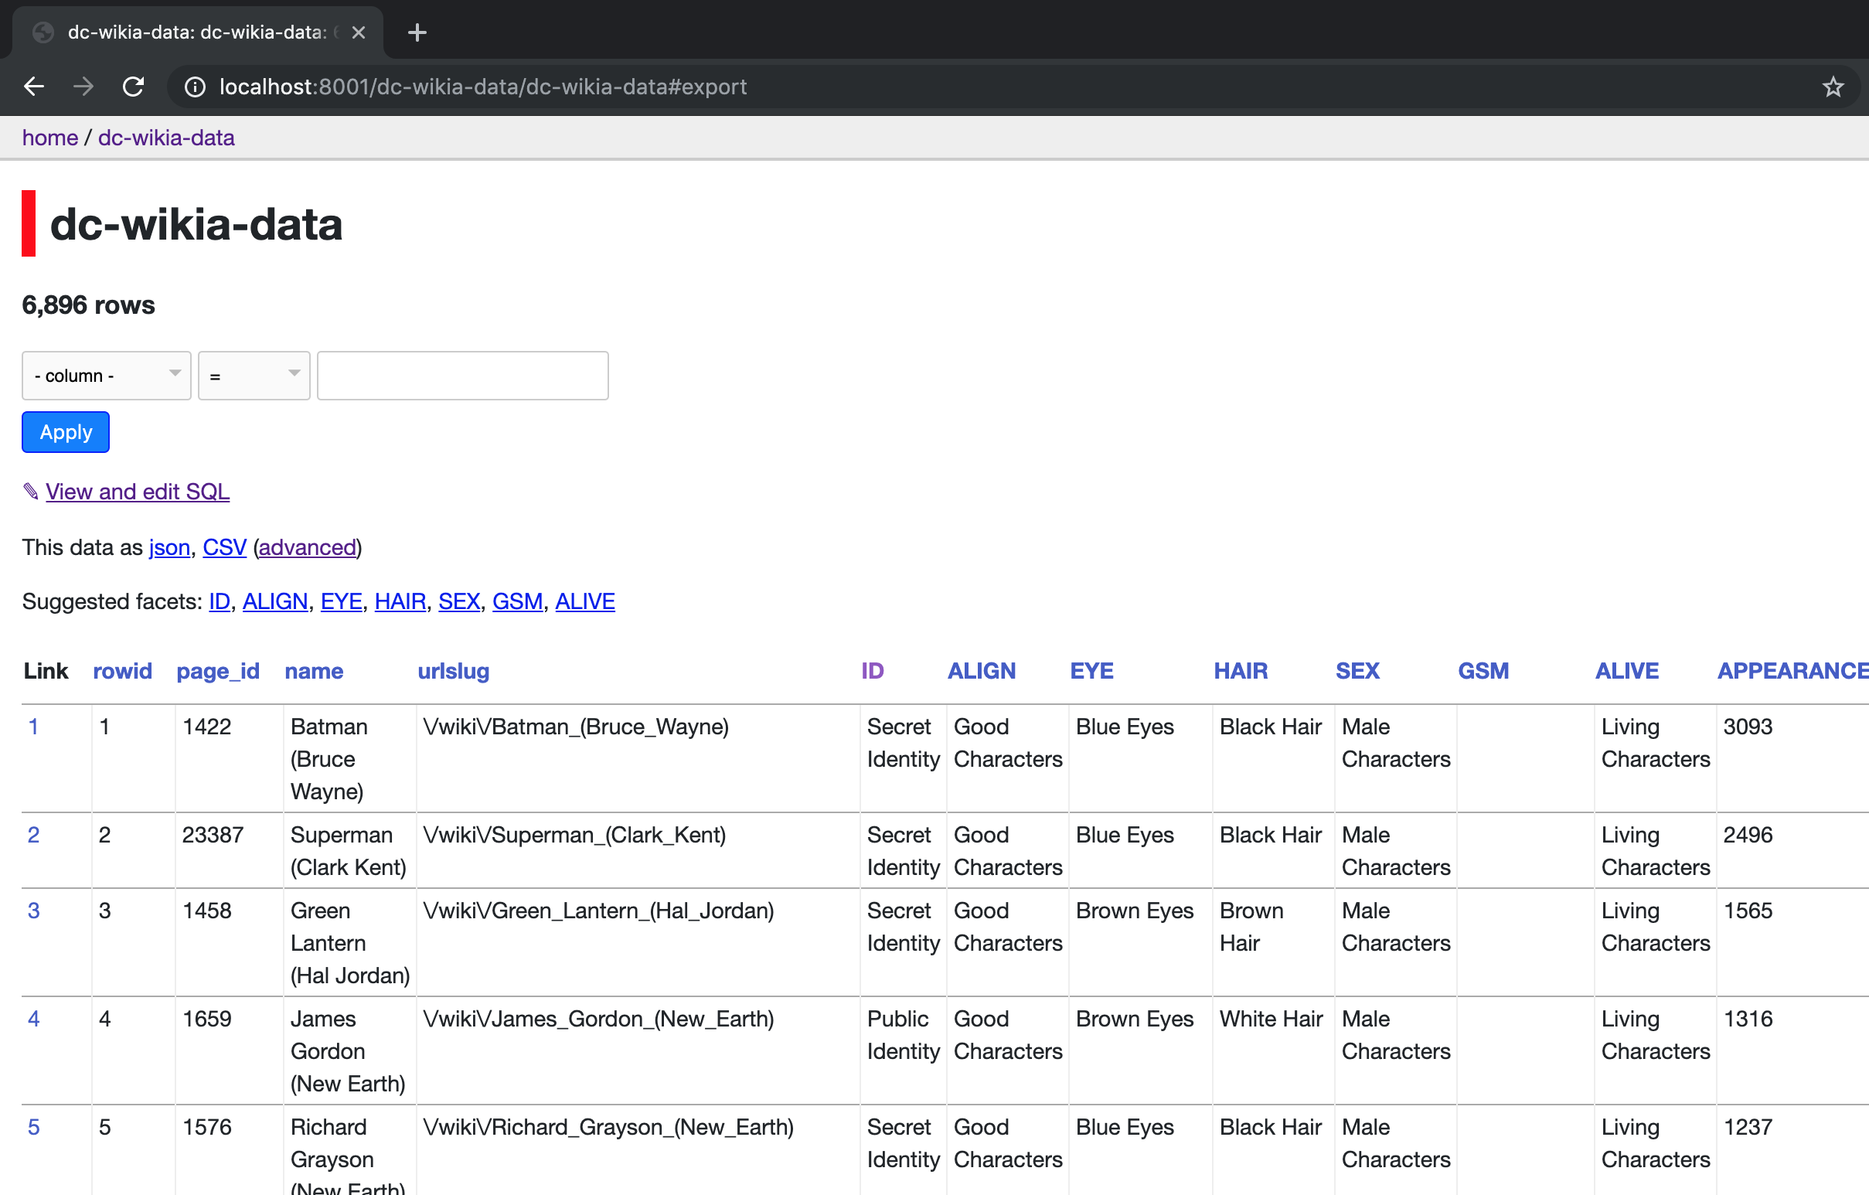The height and width of the screenshot is (1195, 1869).
Task: Click the Apply button
Action: click(x=65, y=432)
